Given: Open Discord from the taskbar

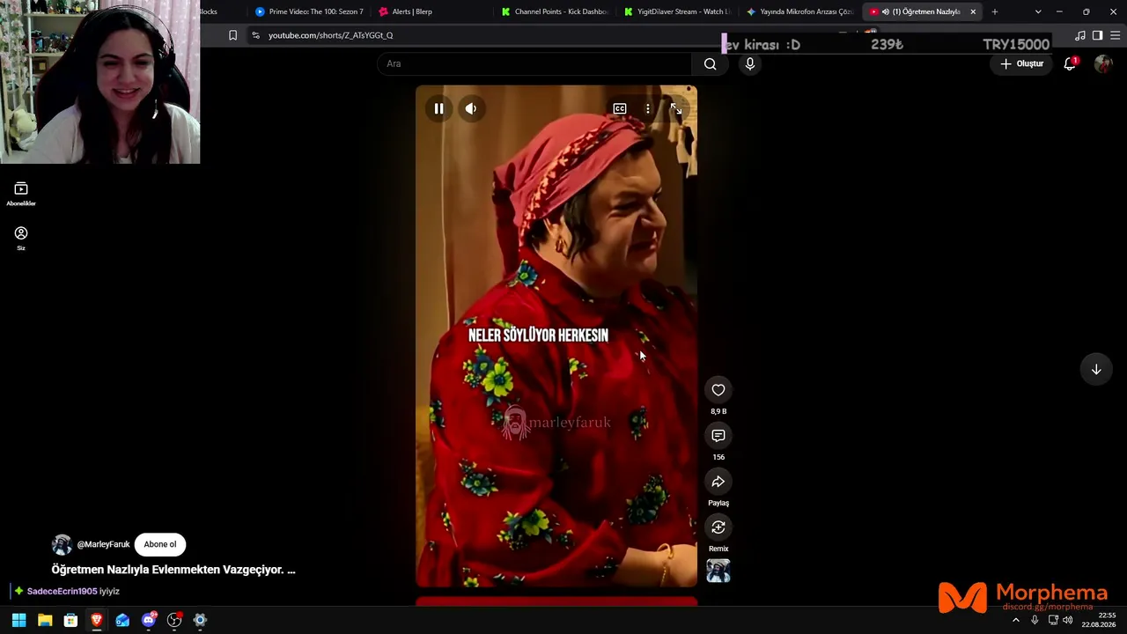Looking at the screenshot, I should coord(149,620).
